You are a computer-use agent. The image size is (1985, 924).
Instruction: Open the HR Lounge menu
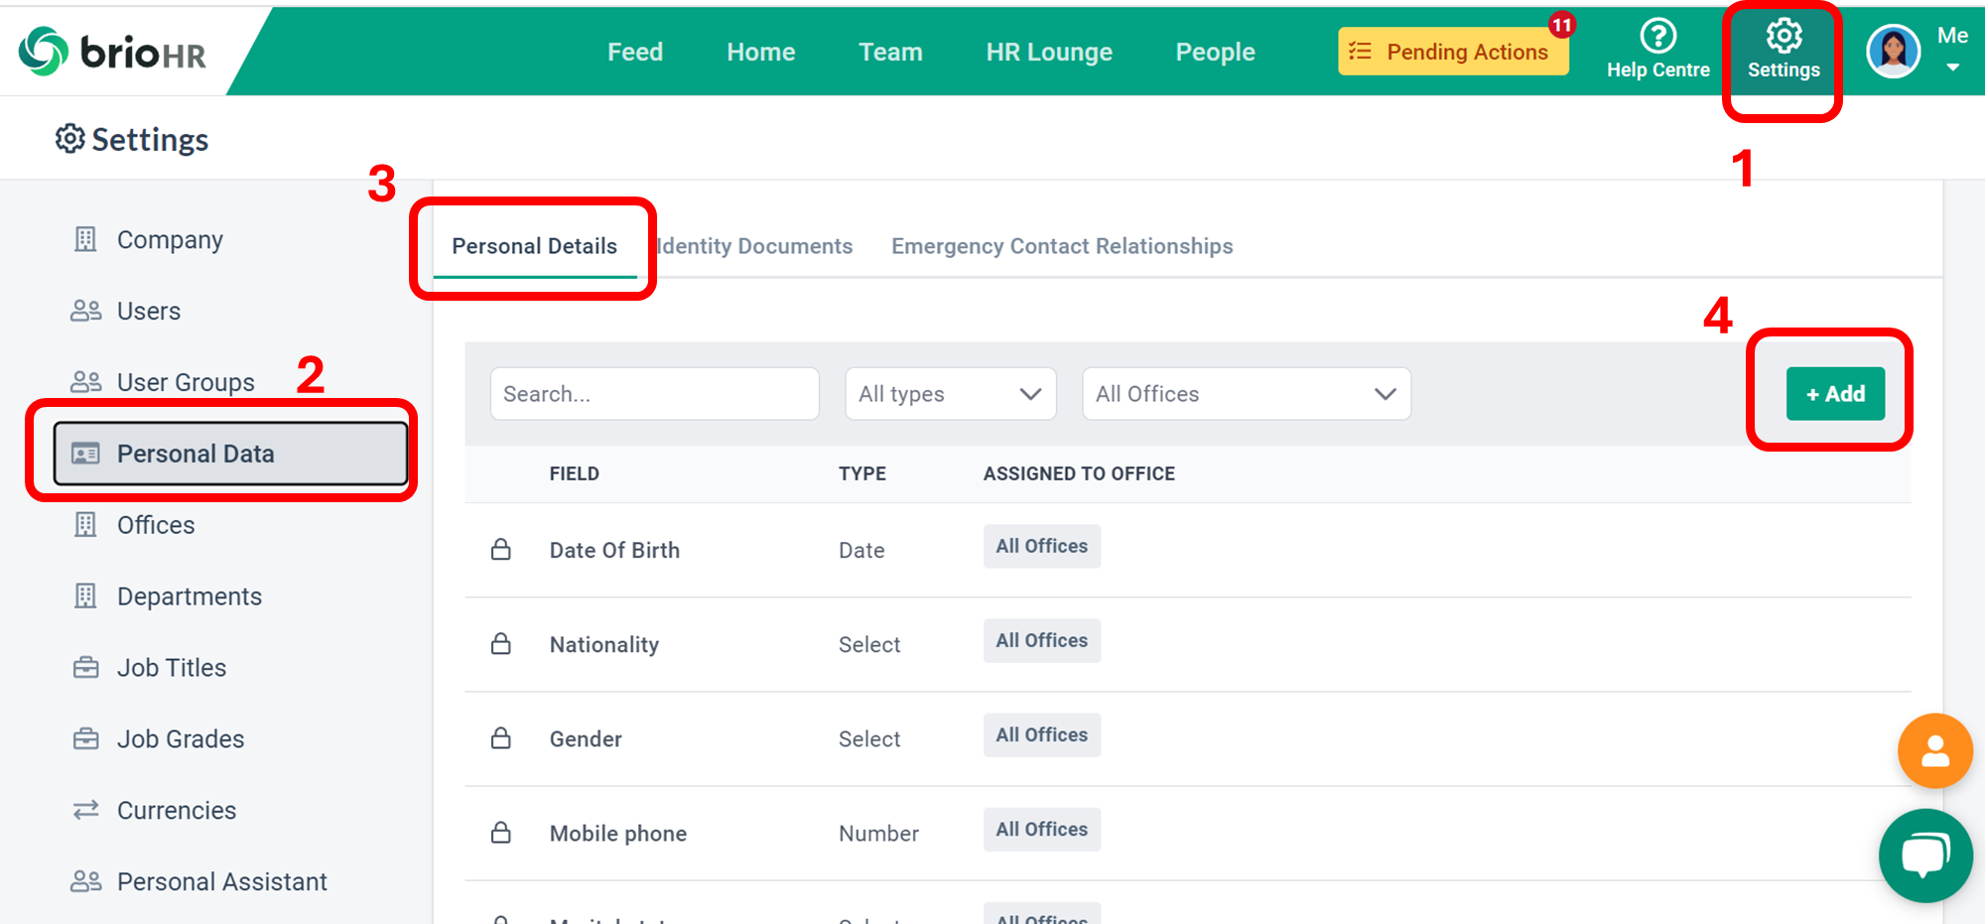click(x=1049, y=52)
